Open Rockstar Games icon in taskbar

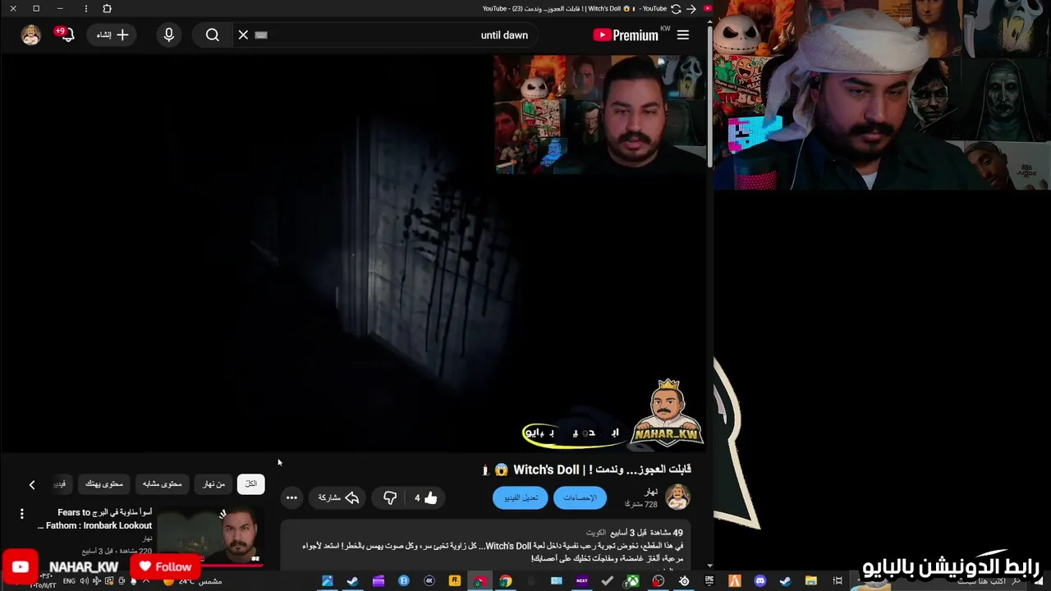[x=454, y=581]
